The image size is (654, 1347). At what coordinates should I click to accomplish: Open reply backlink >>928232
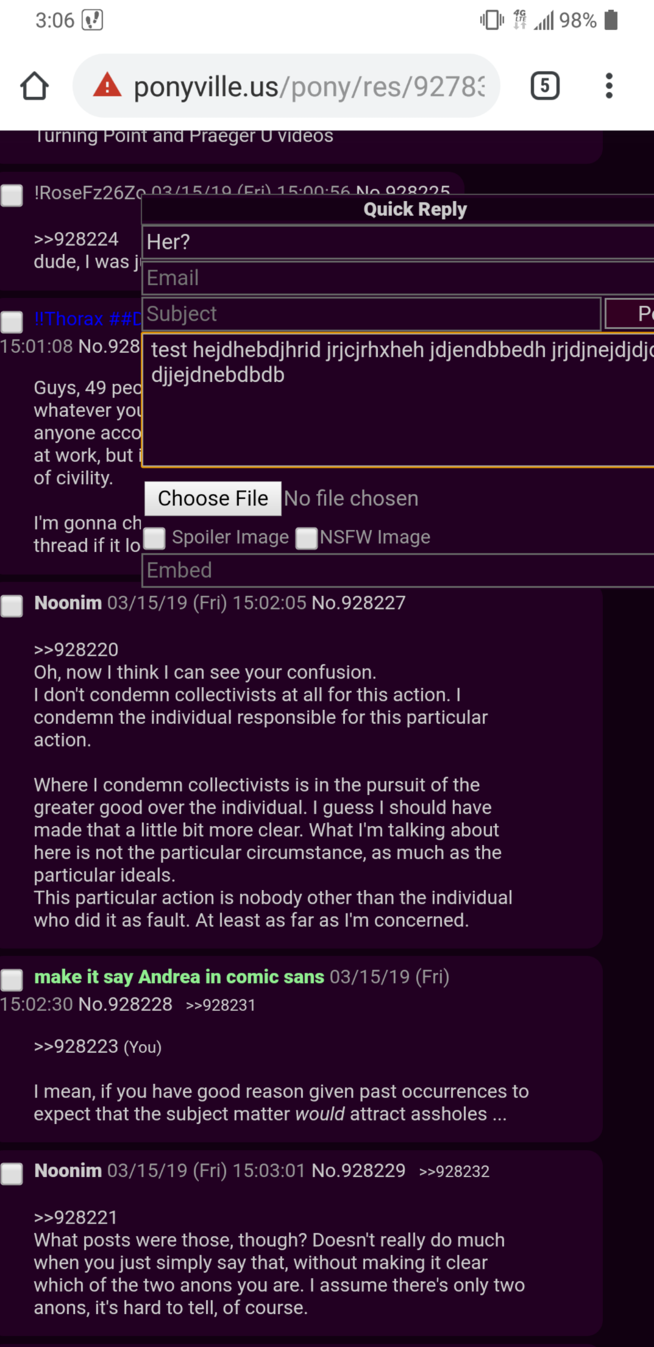pyautogui.click(x=454, y=1172)
